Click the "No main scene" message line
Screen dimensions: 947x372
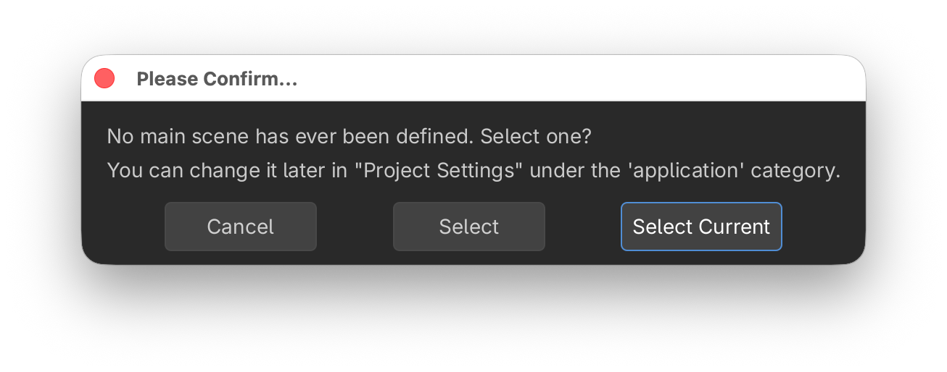pos(290,136)
